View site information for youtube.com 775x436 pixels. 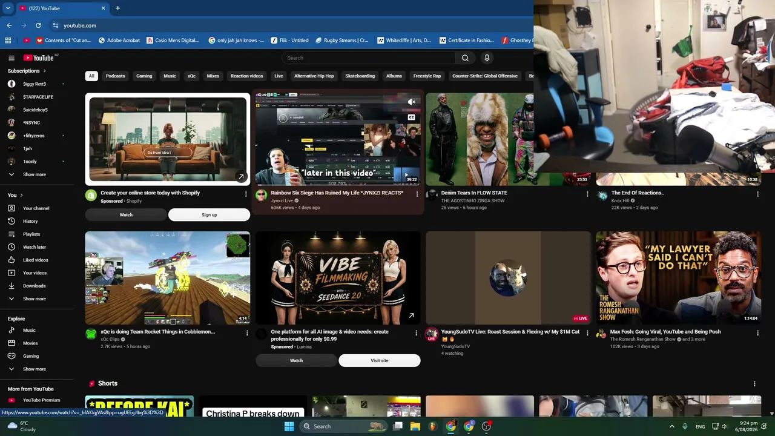pos(56,25)
